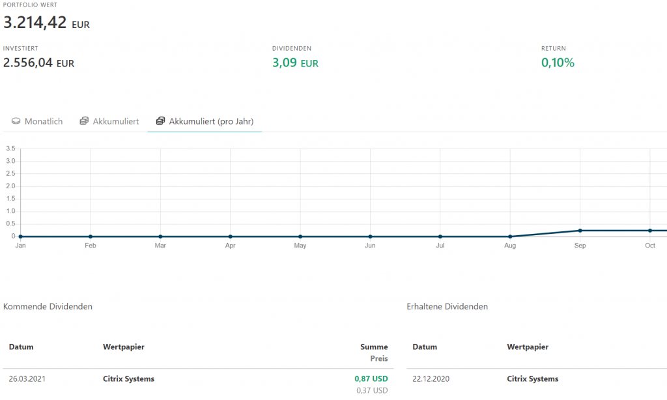
Task: Click the Preis sub-header
Action: (379, 358)
